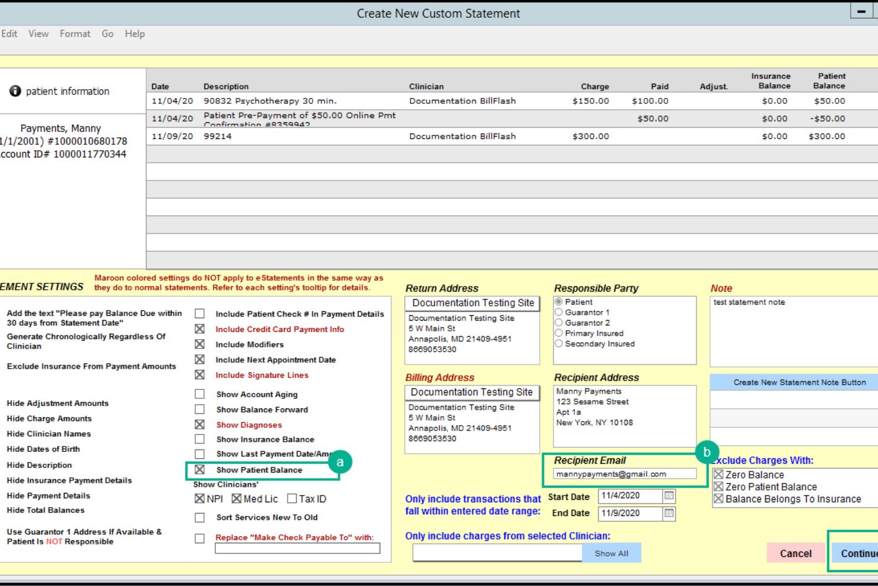878x586 pixels.
Task: Click the Exclude Insurance From Payment Amounts label
Action: click(91, 366)
